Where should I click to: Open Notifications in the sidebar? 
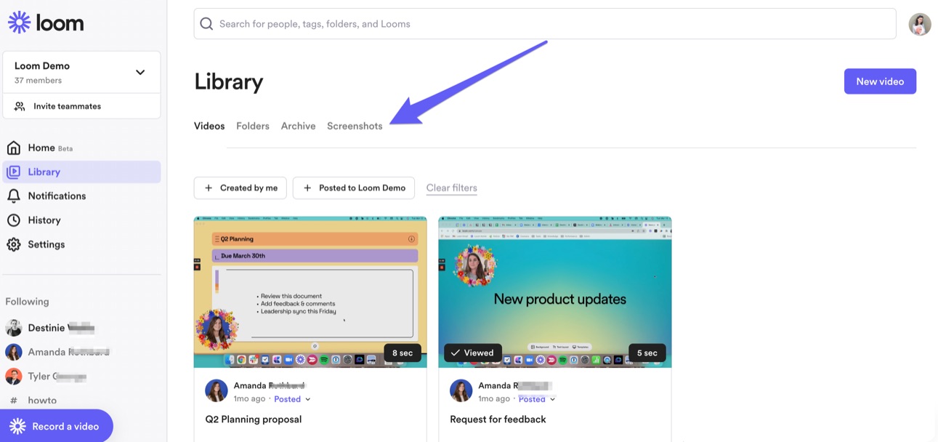coord(81,196)
